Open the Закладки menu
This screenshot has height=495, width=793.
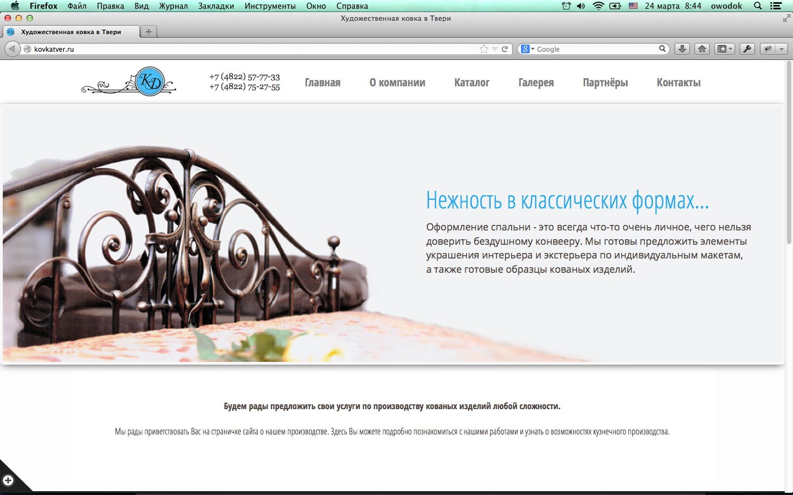coord(216,6)
